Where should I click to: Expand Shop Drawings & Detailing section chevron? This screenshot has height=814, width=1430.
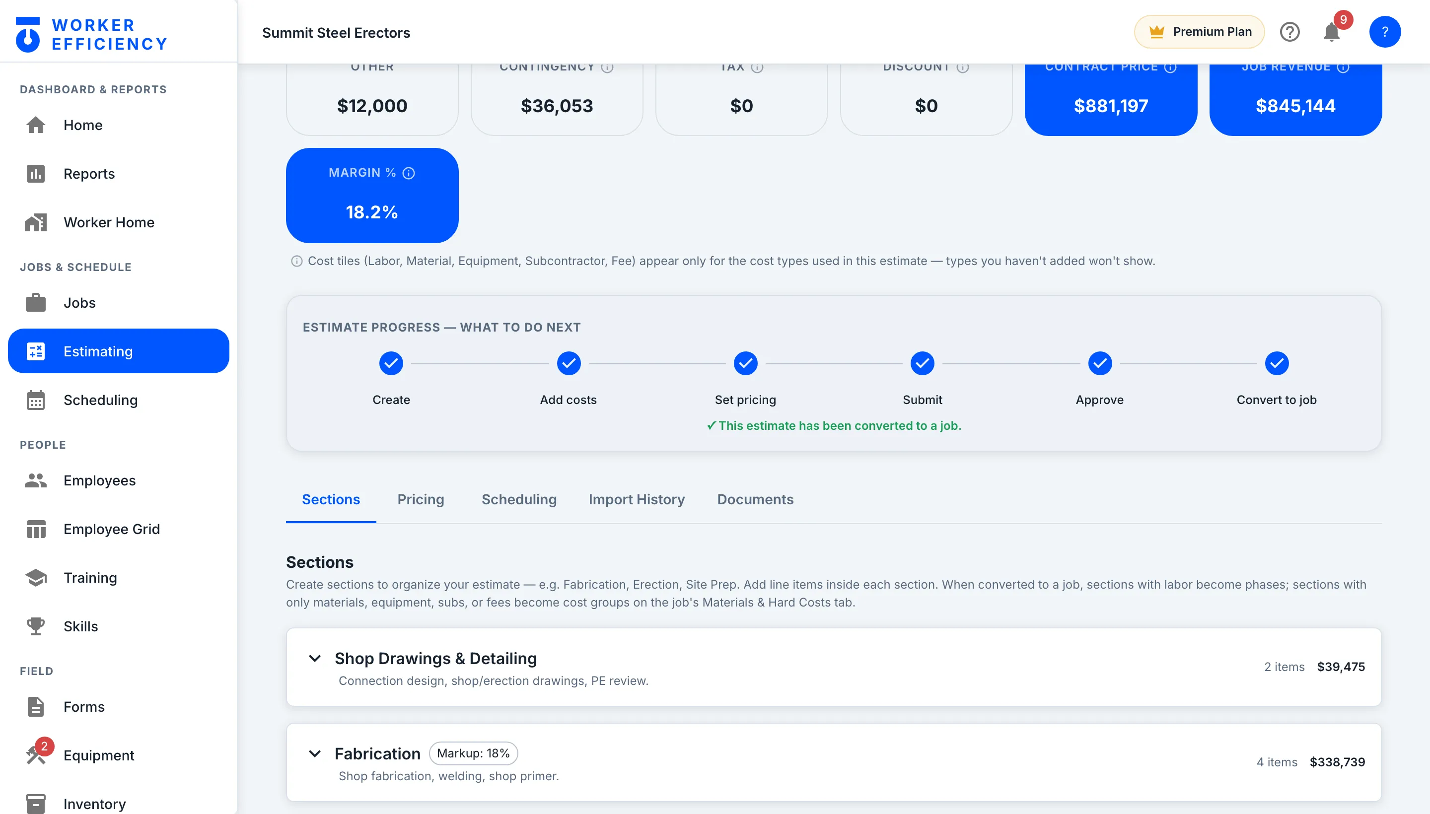(x=315, y=659)
